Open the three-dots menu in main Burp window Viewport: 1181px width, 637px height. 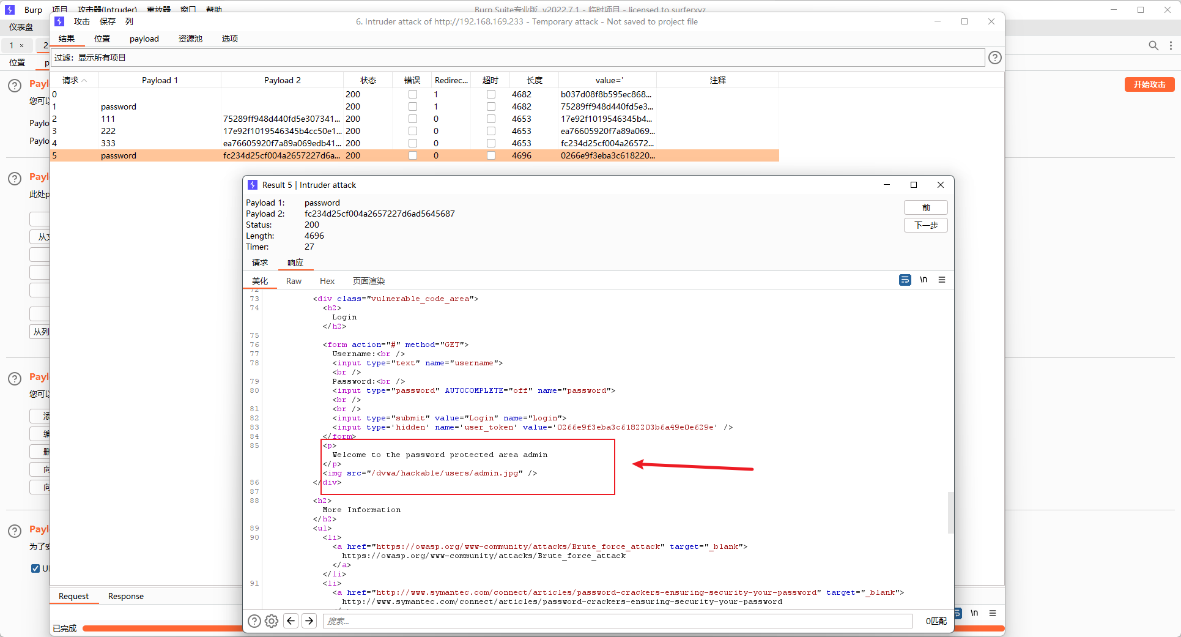(1171, 45)
